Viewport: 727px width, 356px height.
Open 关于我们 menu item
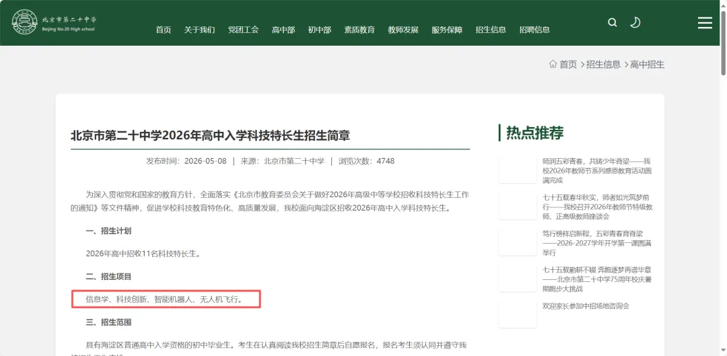point(199,30)
